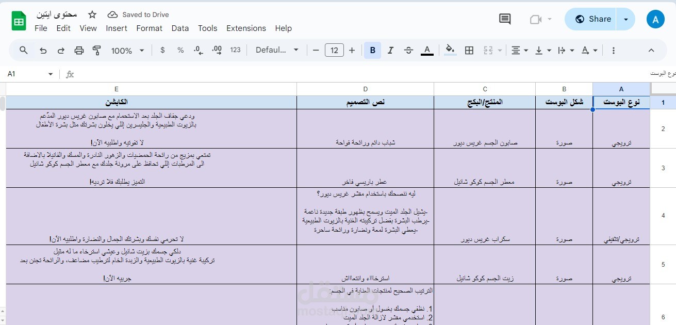Open text rotation dropdown
The image size is (676, 325).
click(589, 50)
